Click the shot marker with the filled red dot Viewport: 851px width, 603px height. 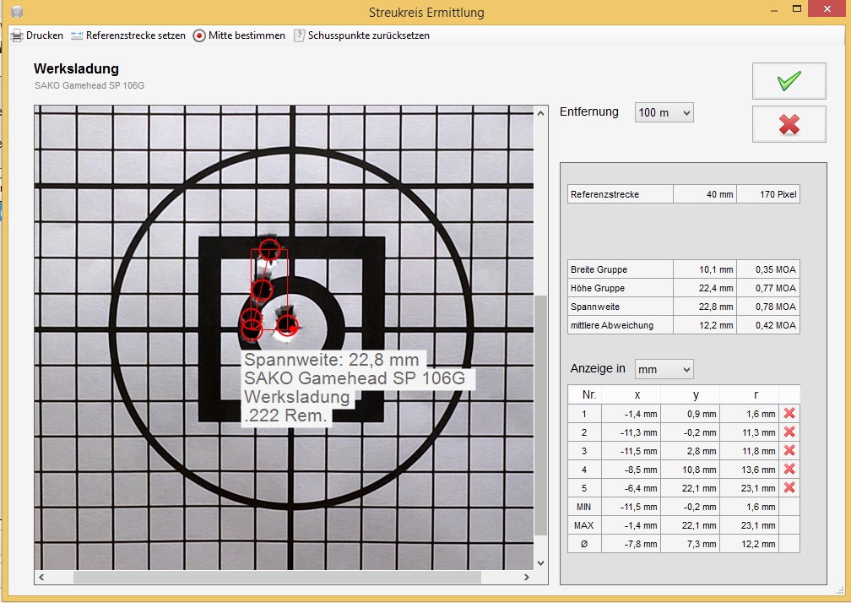tap(288, 326)
